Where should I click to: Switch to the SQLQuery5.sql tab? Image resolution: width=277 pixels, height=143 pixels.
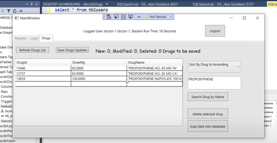[147, 4]
